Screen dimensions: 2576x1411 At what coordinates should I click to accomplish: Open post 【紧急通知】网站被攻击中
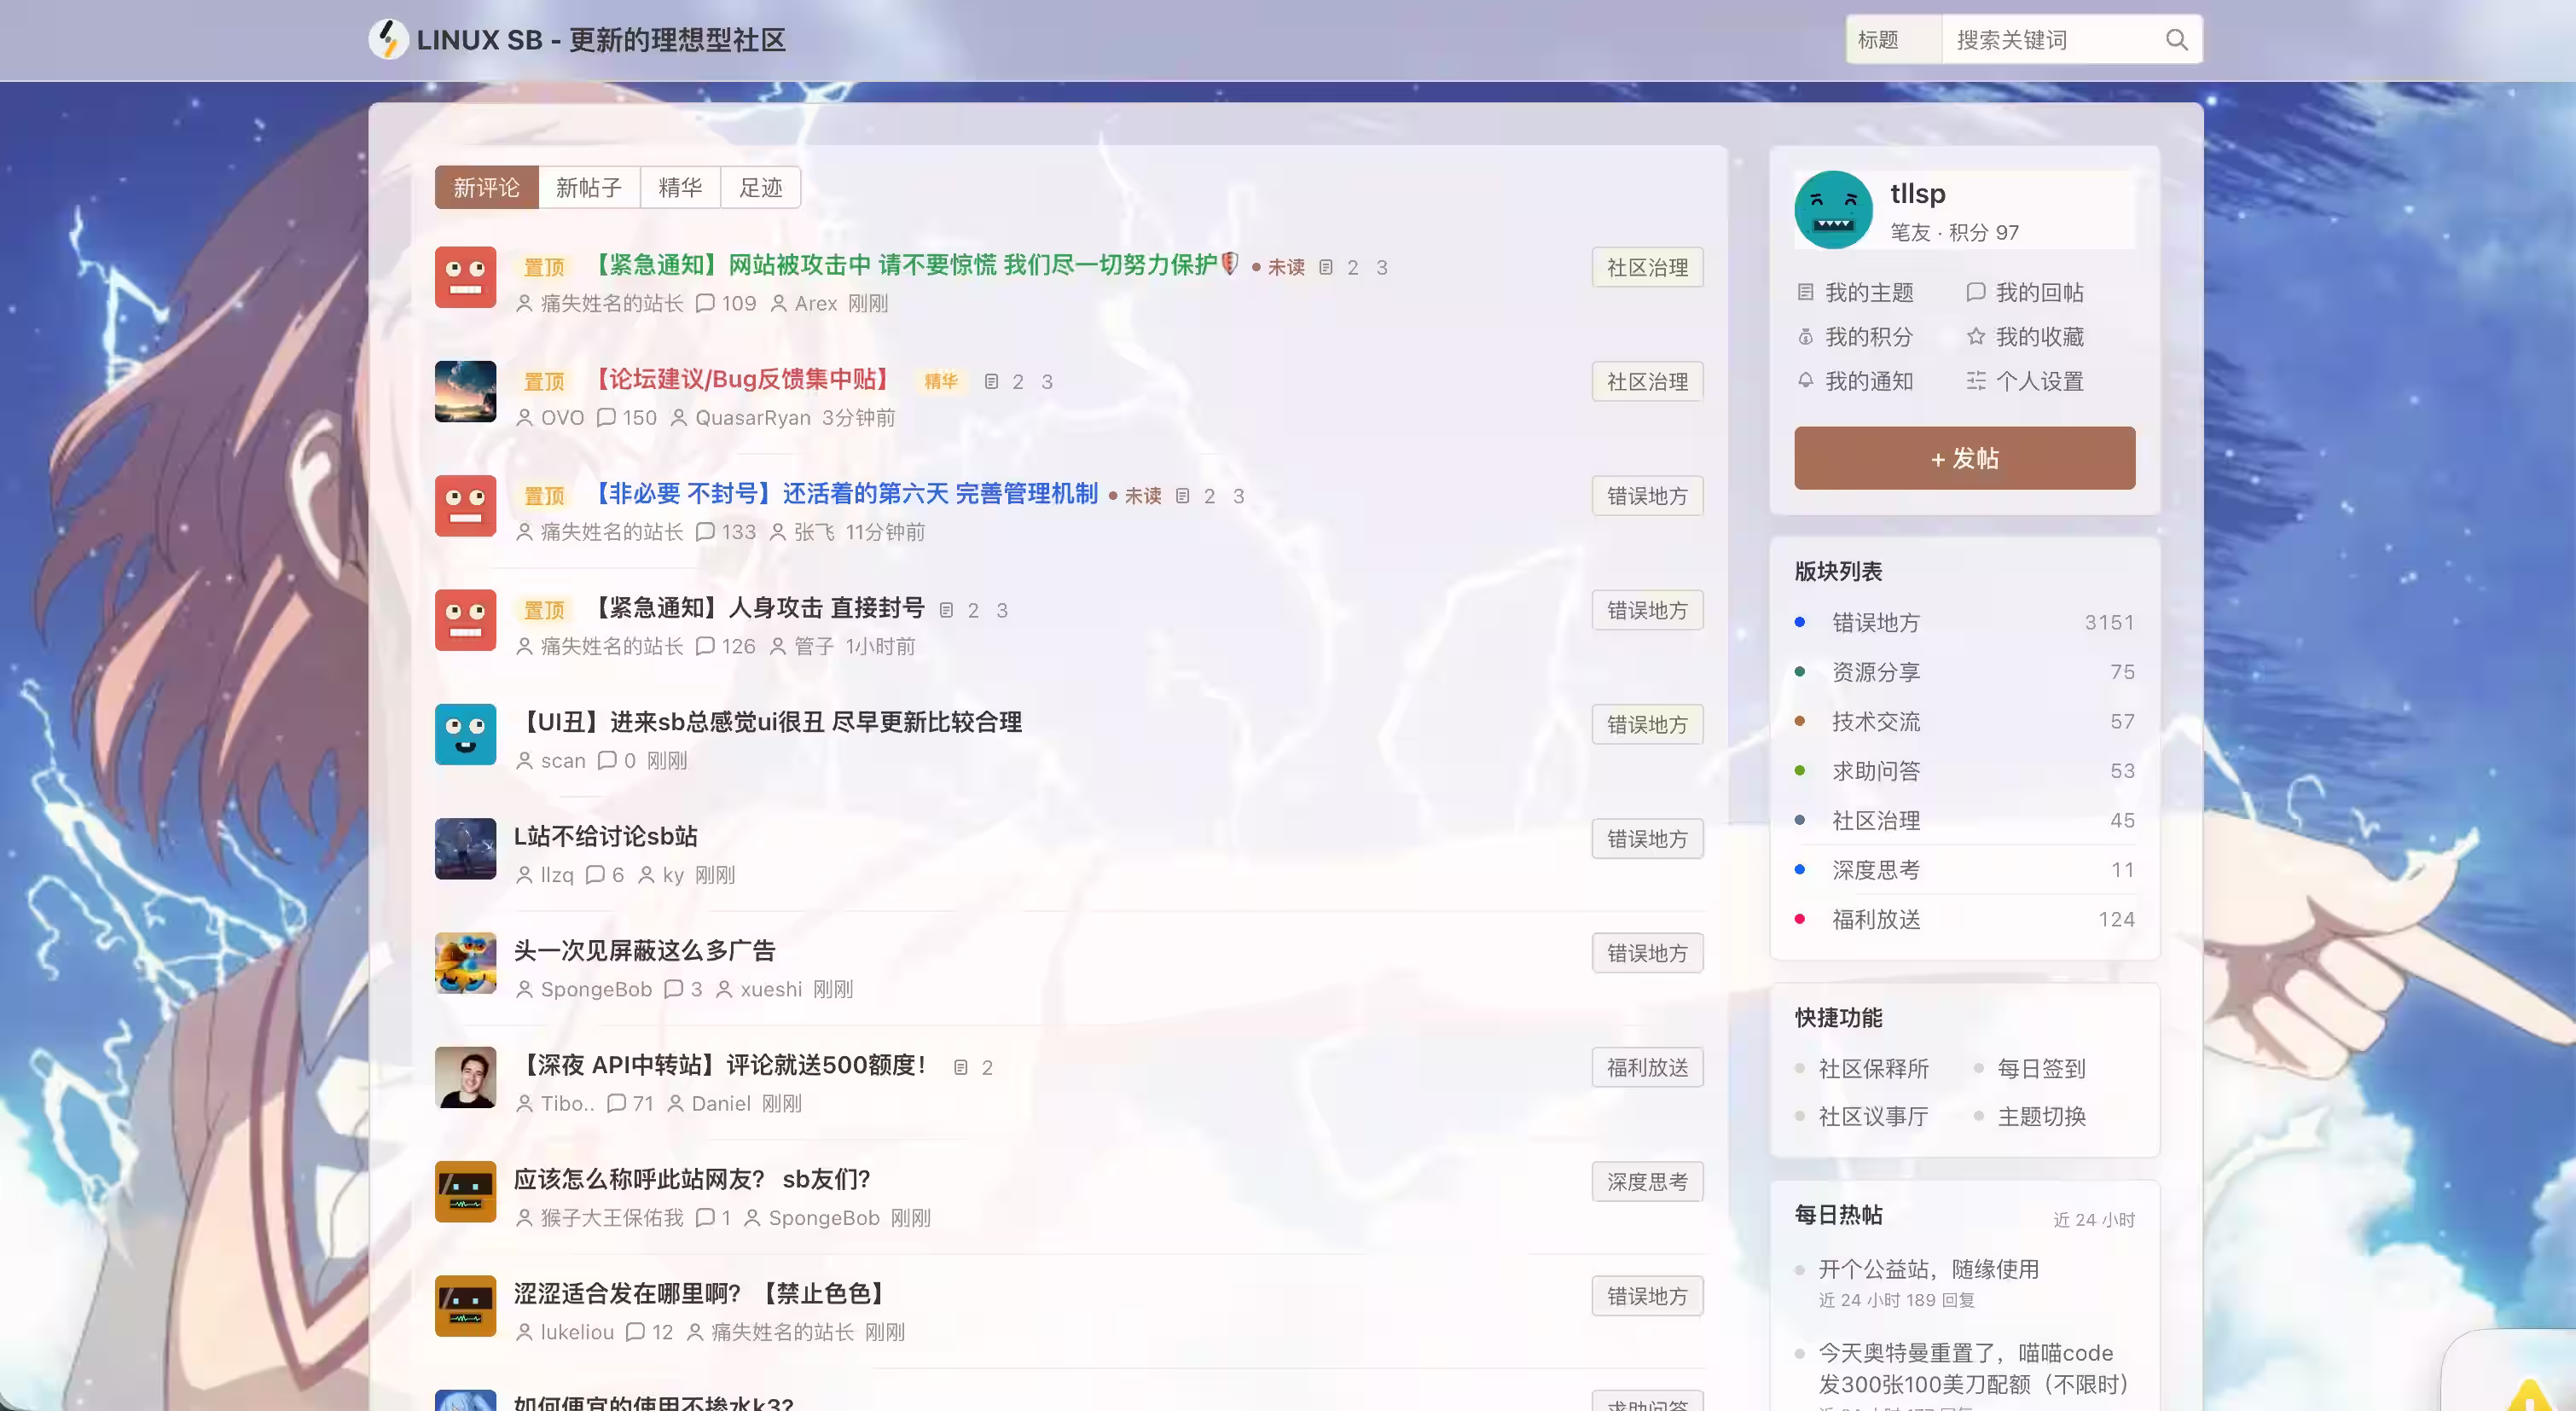pos(913,265)
